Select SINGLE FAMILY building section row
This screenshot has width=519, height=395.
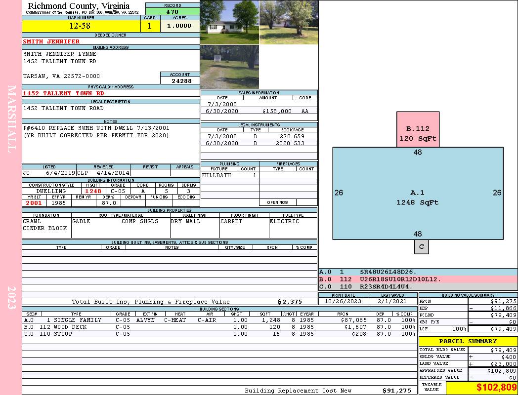[220, 320]
